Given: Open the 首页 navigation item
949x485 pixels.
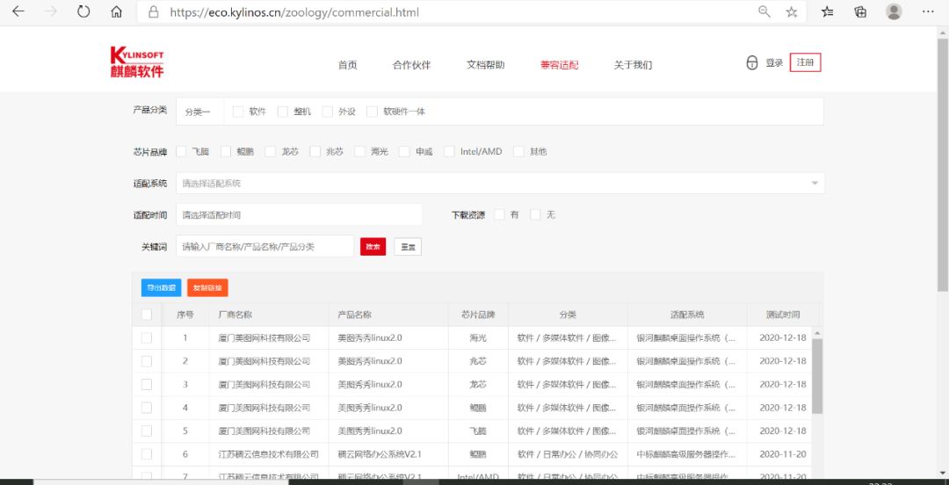Looking at the screenshot, I should pyautogui.click(x=347, y=65).
